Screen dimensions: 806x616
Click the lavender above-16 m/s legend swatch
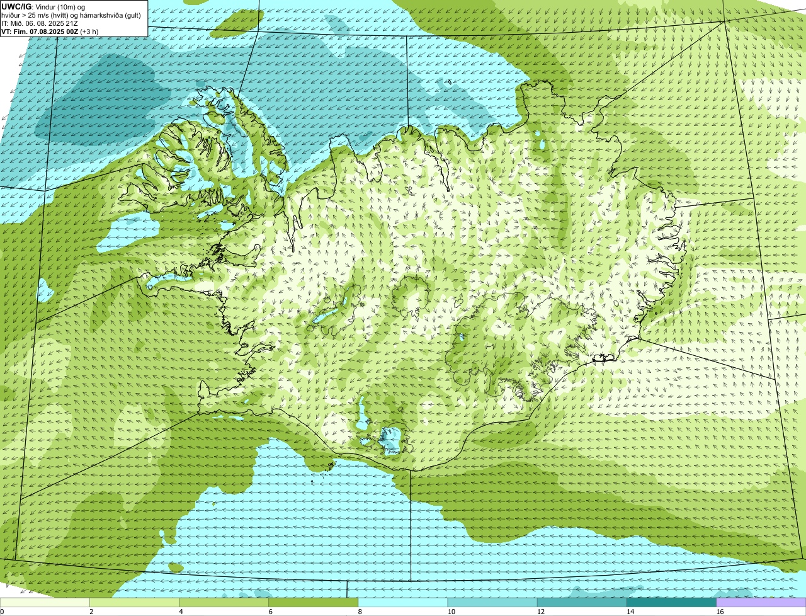761,602
